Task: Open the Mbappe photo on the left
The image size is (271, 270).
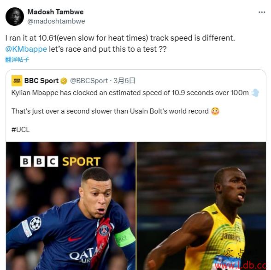Action: 71,206
